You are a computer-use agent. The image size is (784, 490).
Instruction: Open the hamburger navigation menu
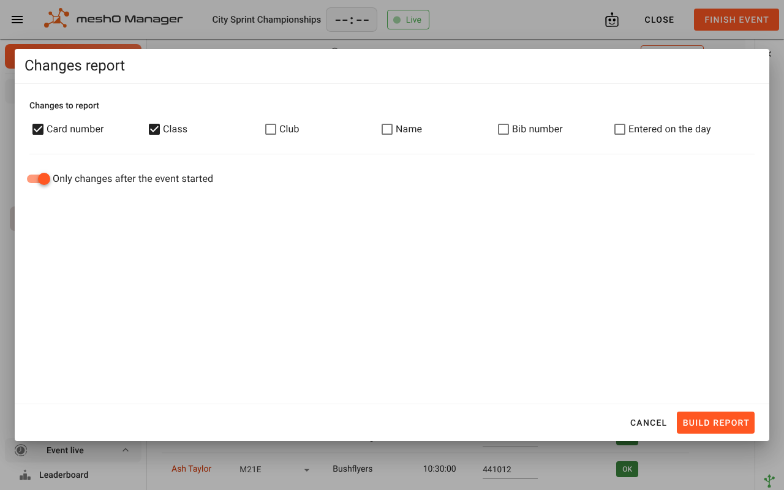(x=17, y=20)
